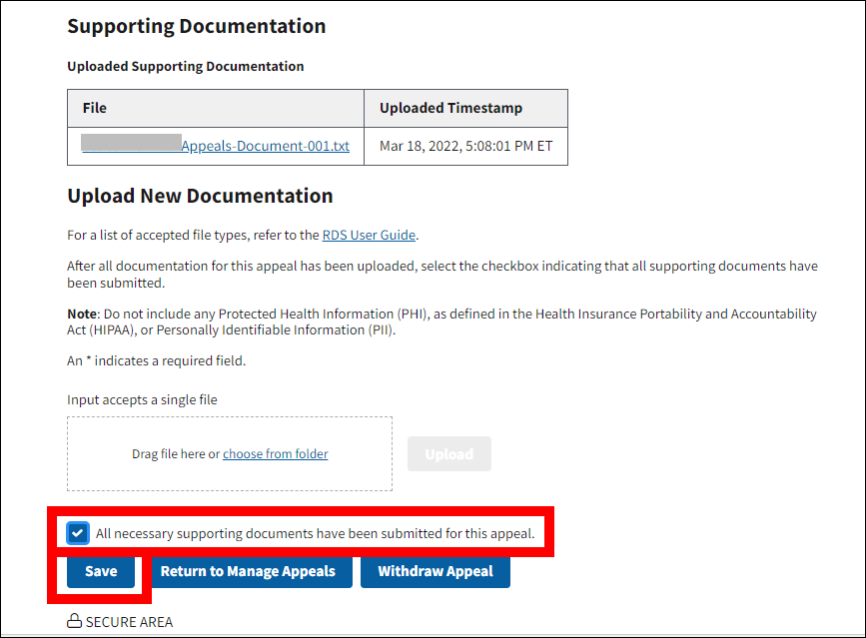The width and height of the screenshot is (866, 638).
Task: Open the RDS User Guide link
Action: click(369, 236)
